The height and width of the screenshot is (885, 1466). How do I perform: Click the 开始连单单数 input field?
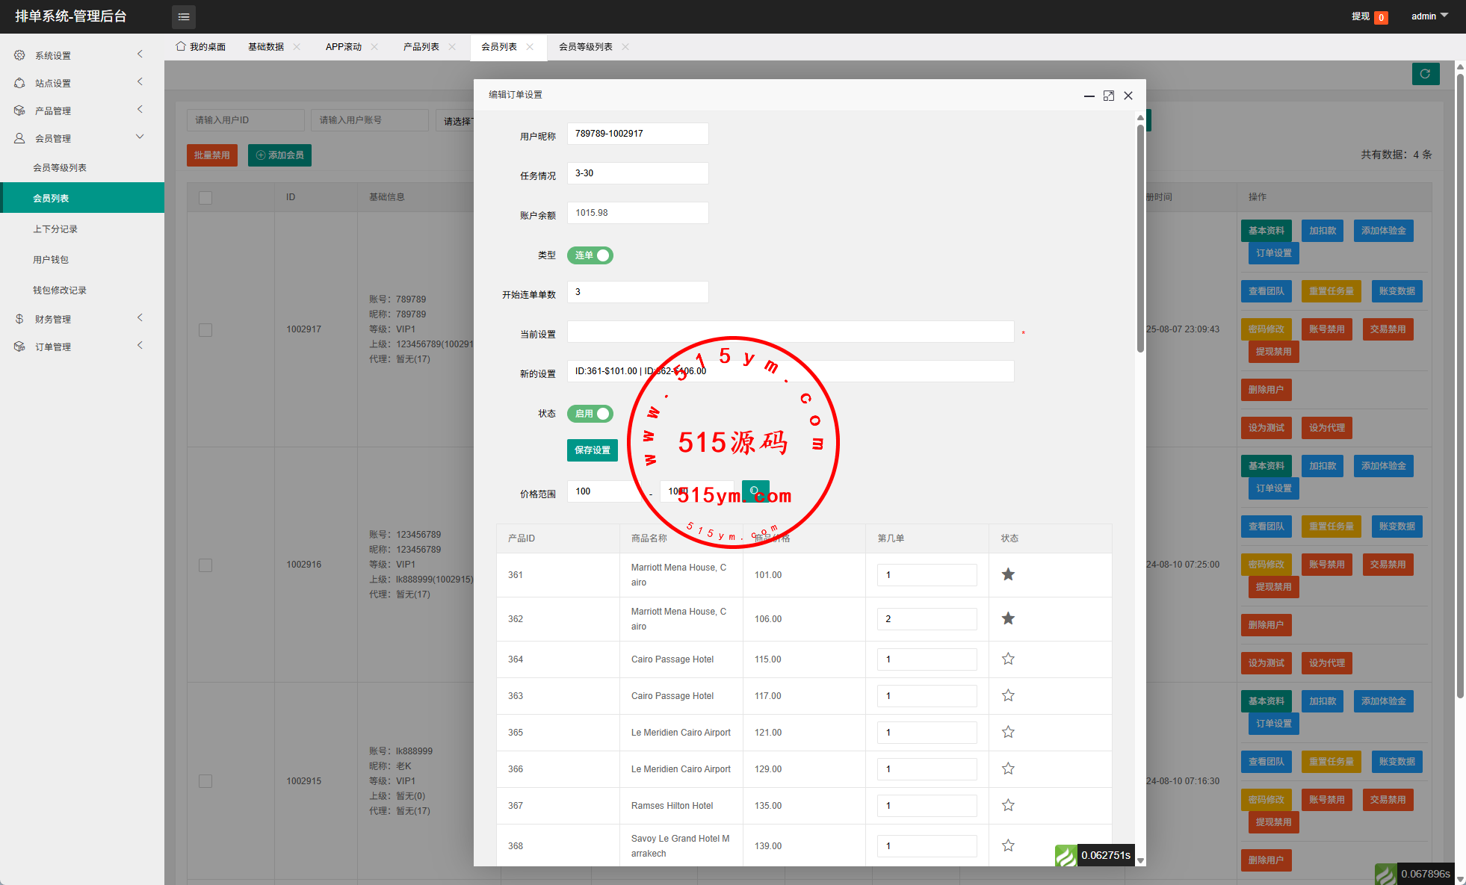click(637, 292)
